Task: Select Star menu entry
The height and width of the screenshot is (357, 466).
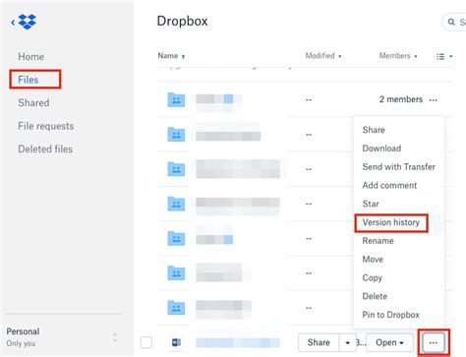Action: (x=371, y=204)
